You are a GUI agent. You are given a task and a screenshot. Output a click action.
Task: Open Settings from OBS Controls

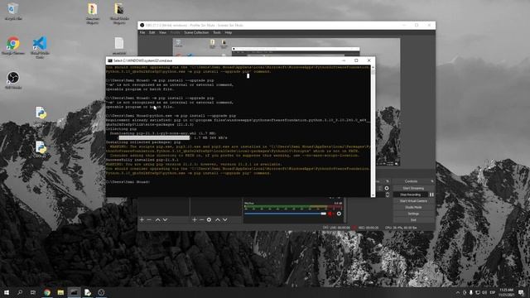point(413,214)
